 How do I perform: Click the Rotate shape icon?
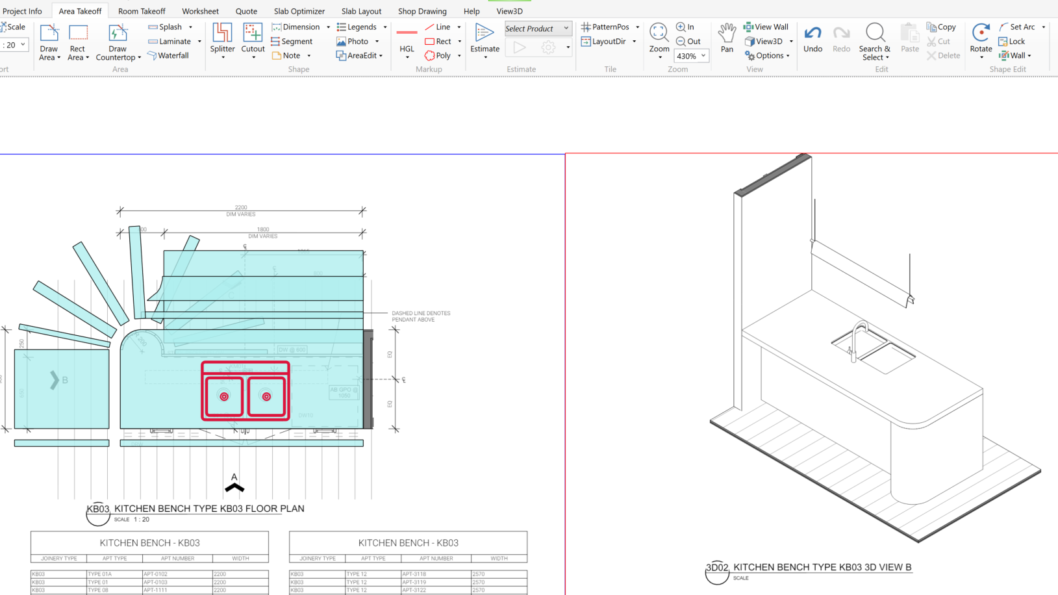click(981, 34)
